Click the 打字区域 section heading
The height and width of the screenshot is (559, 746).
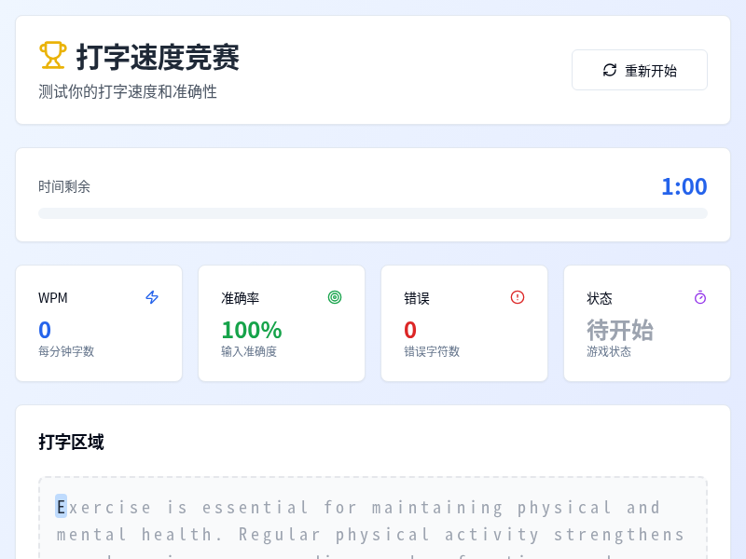[x=72, y=442]
